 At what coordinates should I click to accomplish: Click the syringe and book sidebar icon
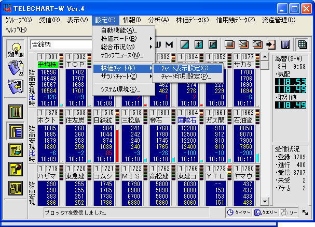click(16, 68)
